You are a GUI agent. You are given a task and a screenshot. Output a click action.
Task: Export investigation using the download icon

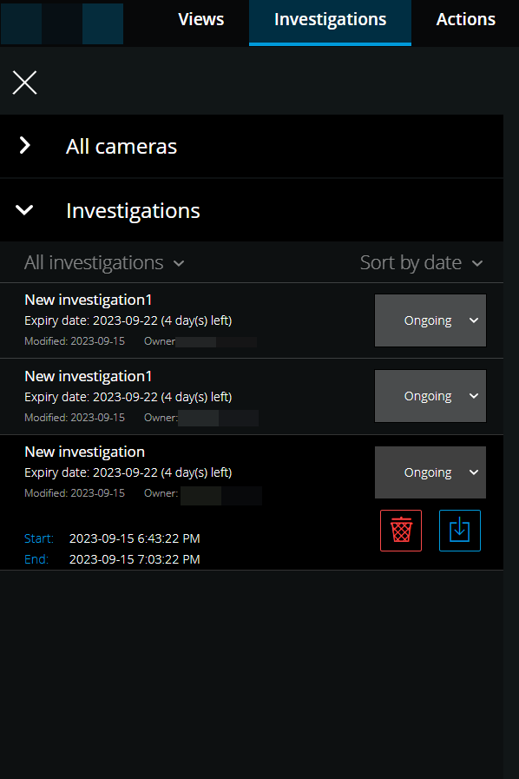459,530
